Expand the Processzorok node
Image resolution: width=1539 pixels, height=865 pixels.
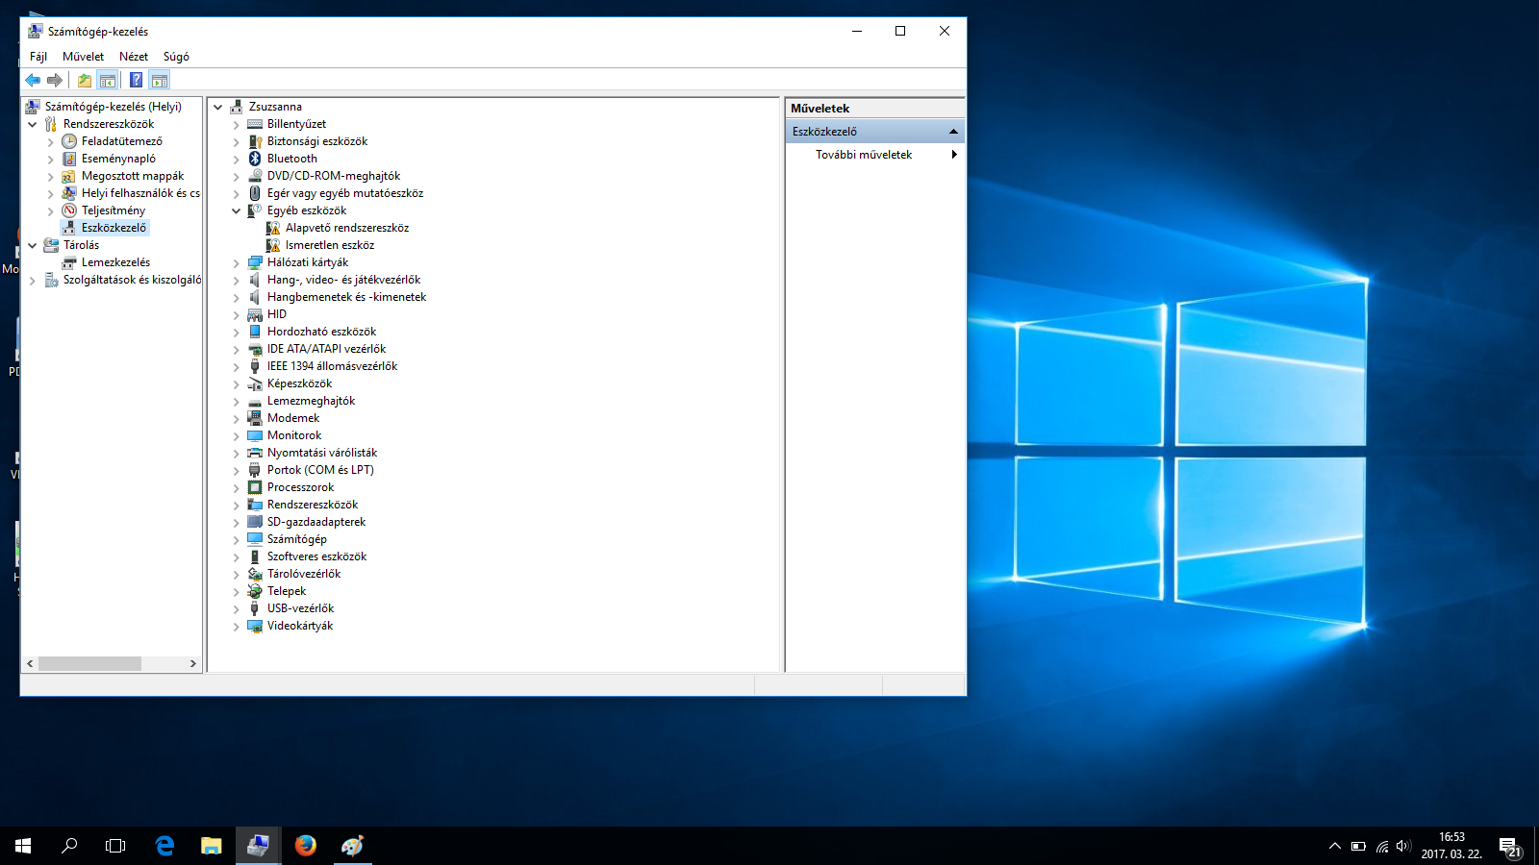click(x=237, y=487)
